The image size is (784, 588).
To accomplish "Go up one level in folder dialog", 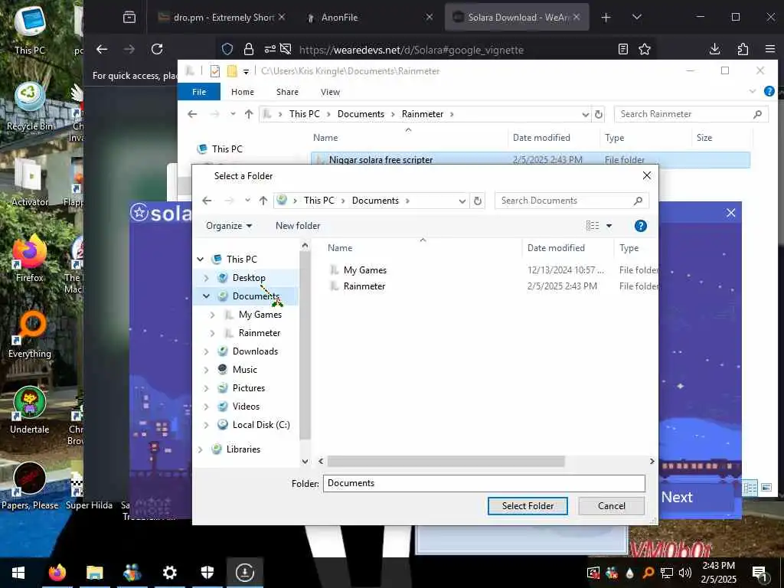I will tap(263, 201).
